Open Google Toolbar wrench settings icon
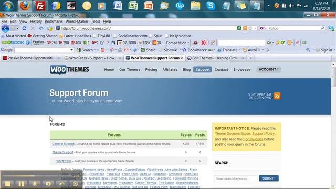Viewport: 336px width, 189px height. point(308,50)
